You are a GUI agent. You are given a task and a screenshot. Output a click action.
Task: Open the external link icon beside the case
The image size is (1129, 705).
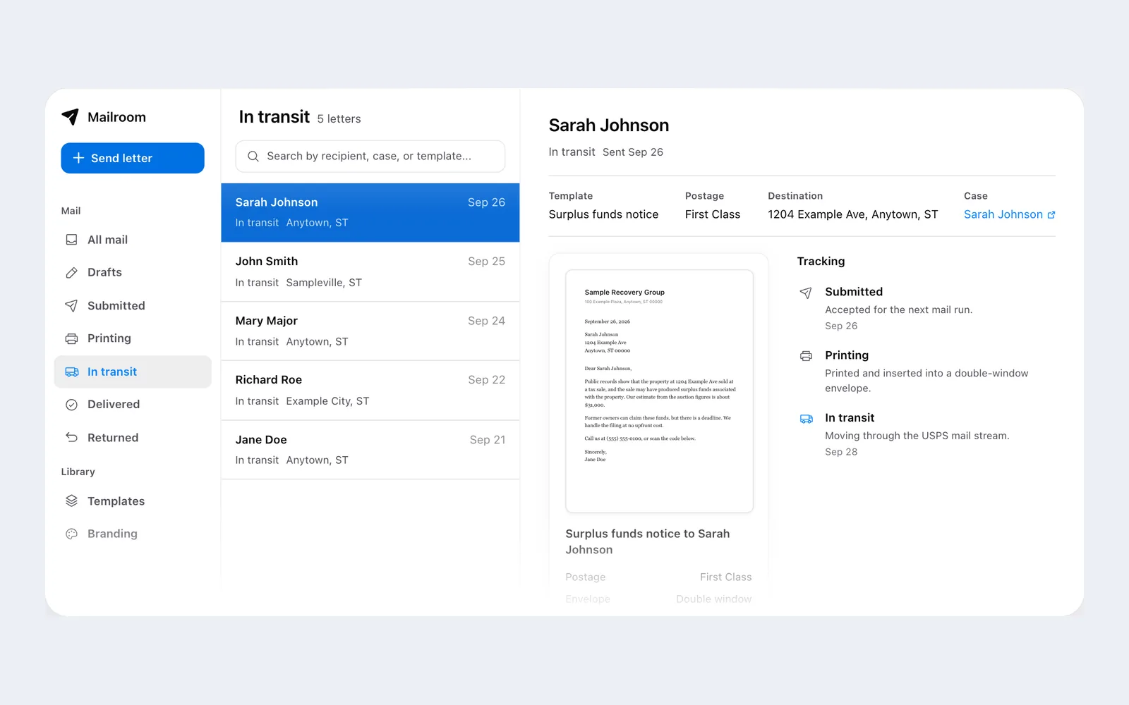pyautogui.click(x=1051, y=215)
